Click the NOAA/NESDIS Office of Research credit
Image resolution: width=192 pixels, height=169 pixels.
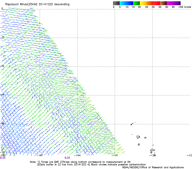tap(153, 167)
